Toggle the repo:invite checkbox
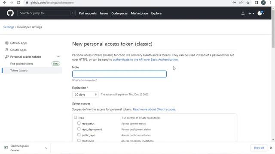This screenshot has width=275, height=154. (x=79, y=140)
